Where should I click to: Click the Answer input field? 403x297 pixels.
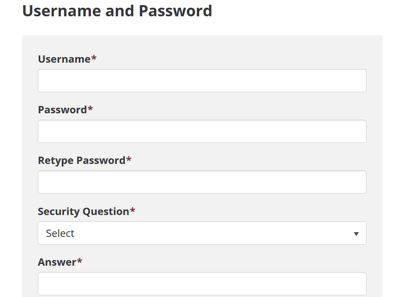pos(202,284)
